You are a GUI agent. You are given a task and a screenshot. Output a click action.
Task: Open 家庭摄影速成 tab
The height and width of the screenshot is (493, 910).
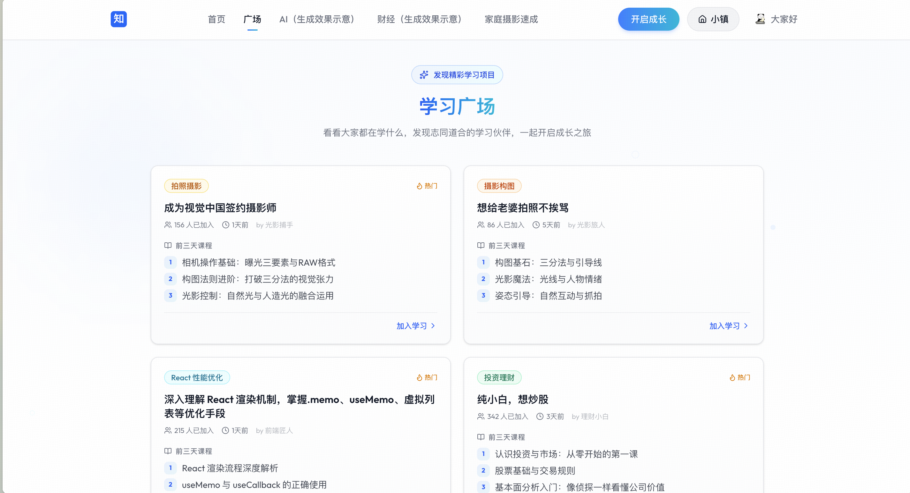coord(511,19)
